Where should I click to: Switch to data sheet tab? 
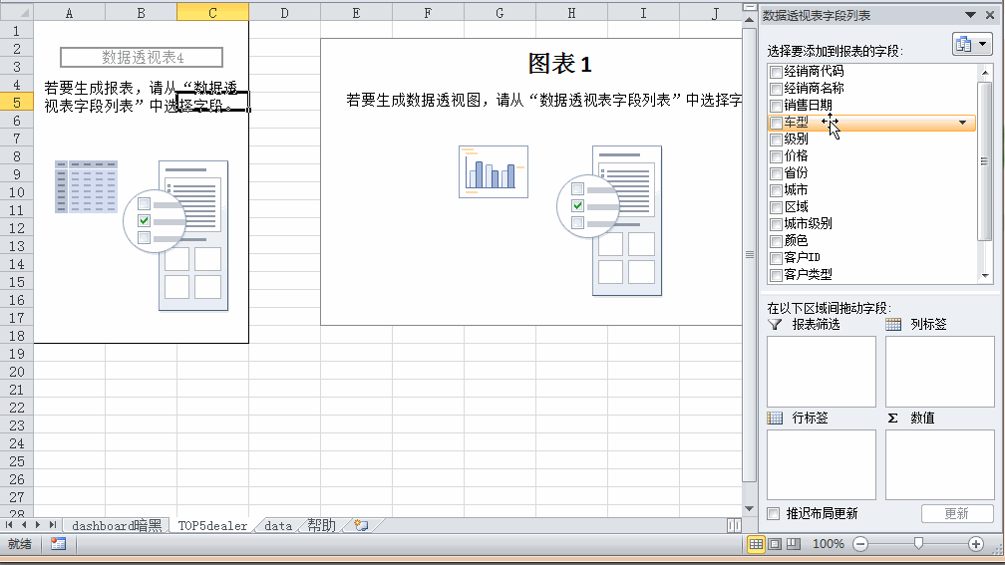pyautogui.click(x=278, y=526)
